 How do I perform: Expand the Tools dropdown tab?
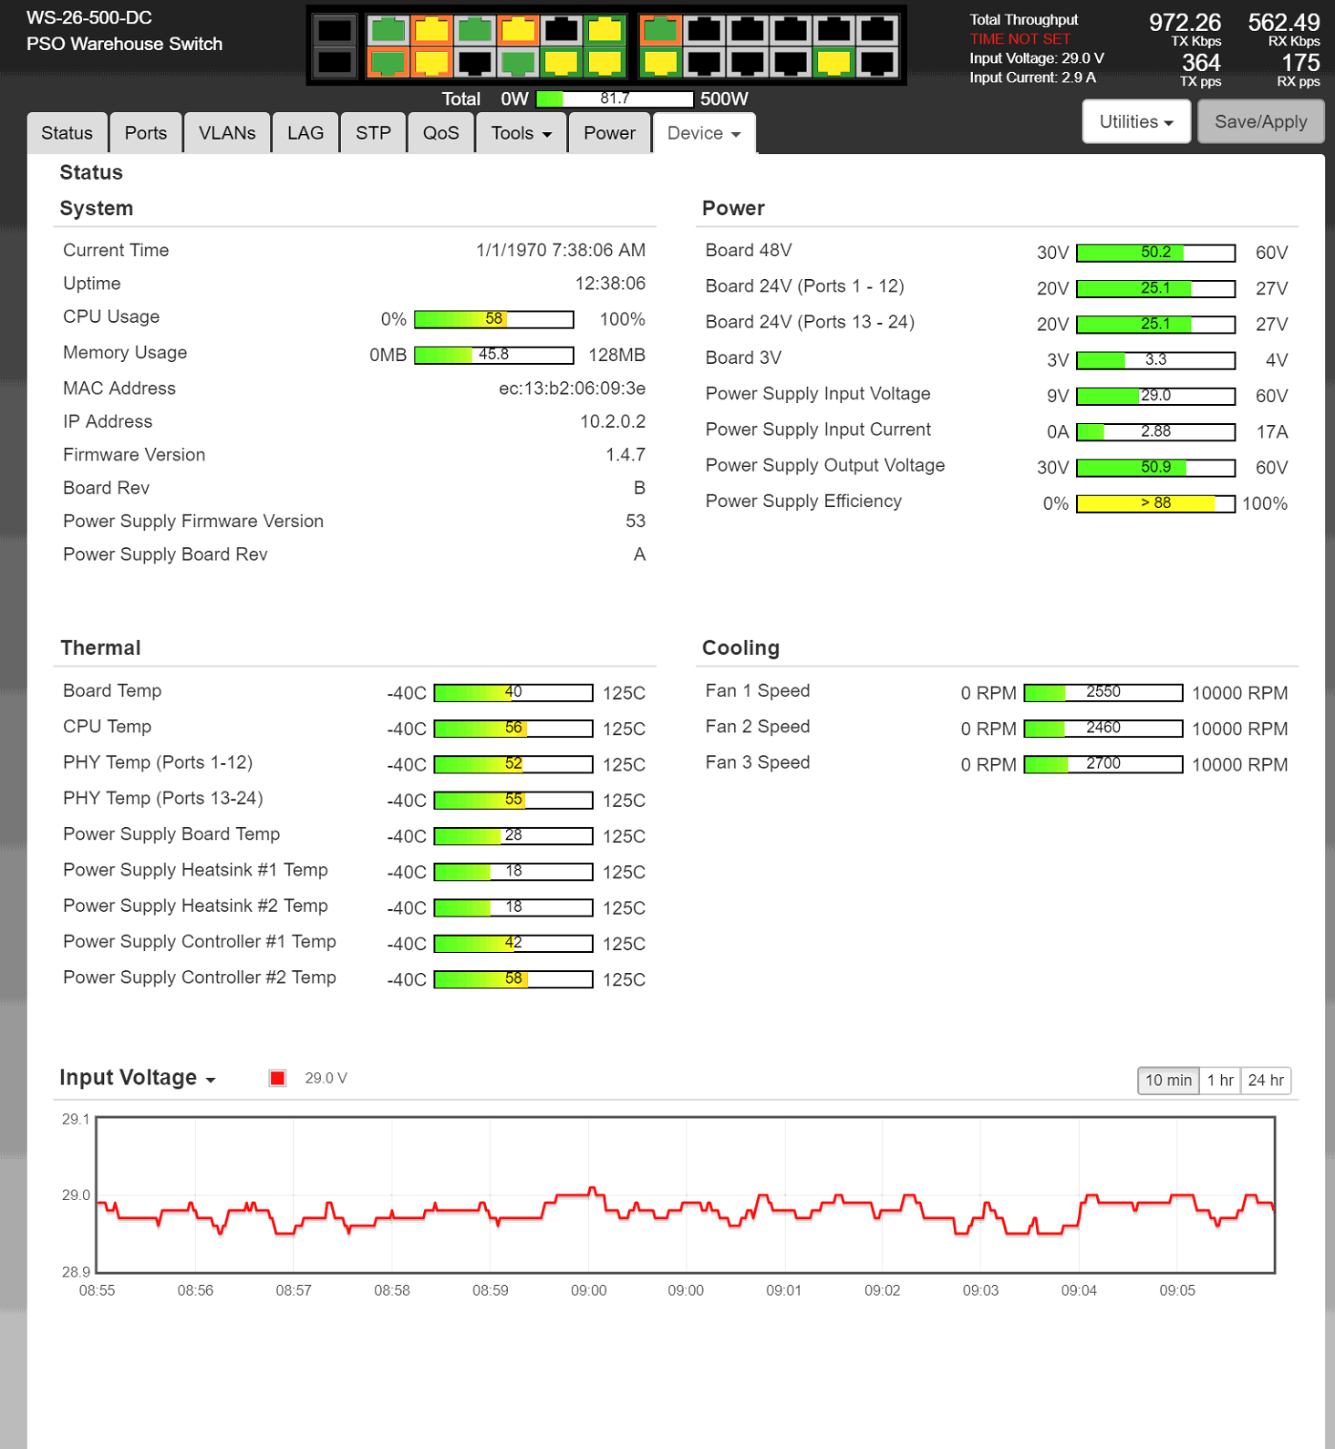tap(521, 133)
